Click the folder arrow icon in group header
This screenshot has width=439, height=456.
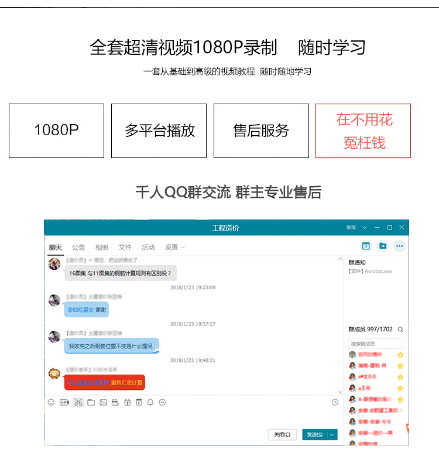point(383,246)
